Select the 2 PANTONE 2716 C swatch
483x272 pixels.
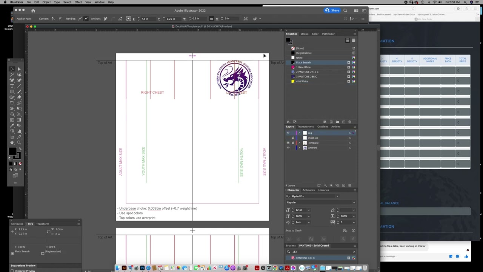pyautogui.click(x=321, y=72)
